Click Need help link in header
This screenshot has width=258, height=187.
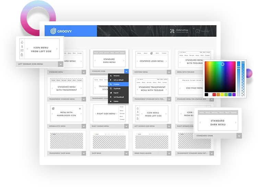pos(205,31)
